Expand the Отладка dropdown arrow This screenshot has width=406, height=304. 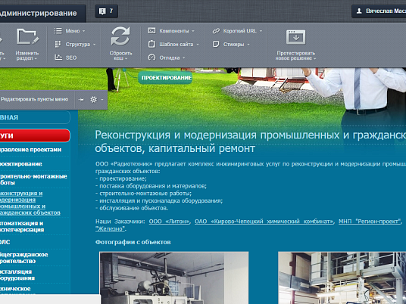[x=184, y=57]
